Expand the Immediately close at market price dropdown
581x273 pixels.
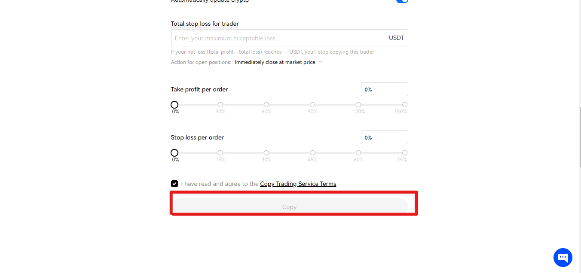click(278, 62)
